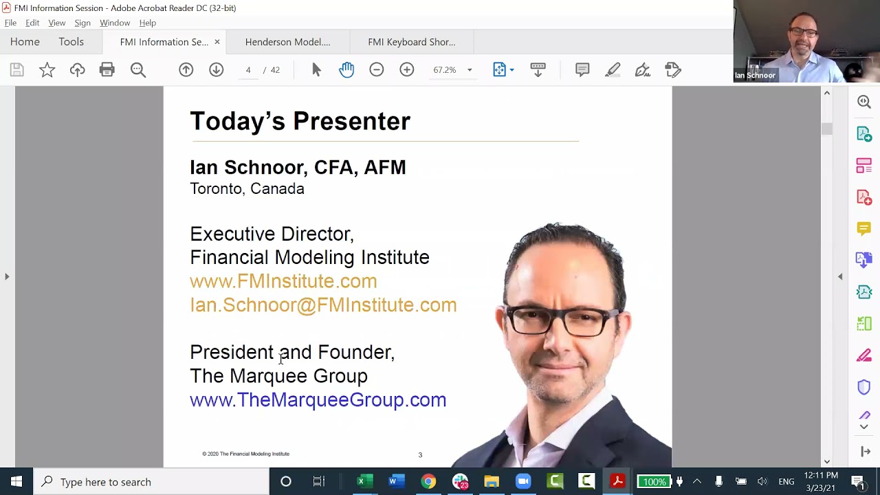Show hidden system tray icons
The height and width of the screenshot is (495, 880).
[x=696, y=482]
